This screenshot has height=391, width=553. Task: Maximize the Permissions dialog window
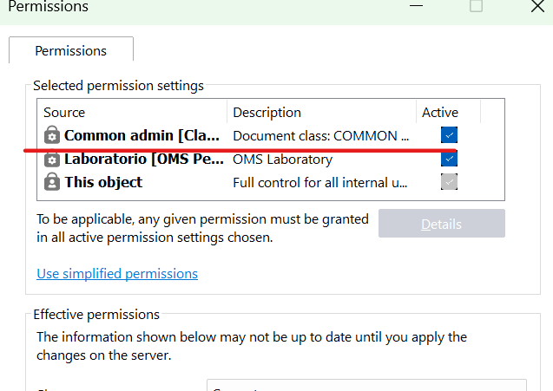click(x=476, y=7)
